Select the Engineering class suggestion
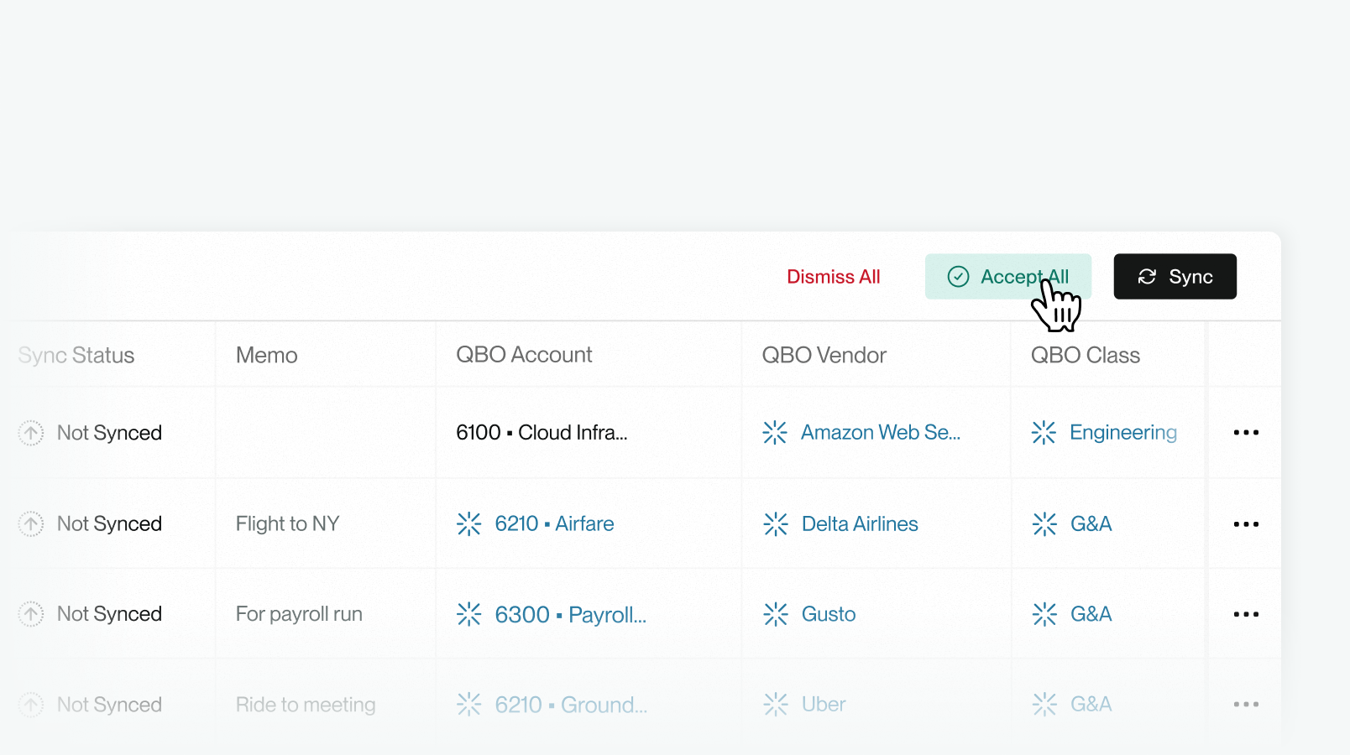Image resolution: width=1350 pixels, height=755 pixels. pos(1123,433)
